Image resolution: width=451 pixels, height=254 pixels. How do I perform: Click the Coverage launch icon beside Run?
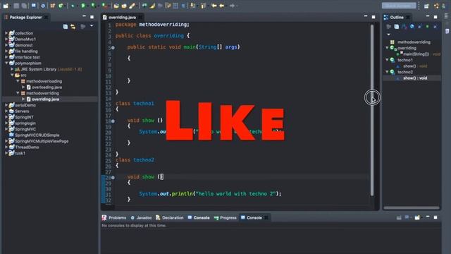(93, 6)
